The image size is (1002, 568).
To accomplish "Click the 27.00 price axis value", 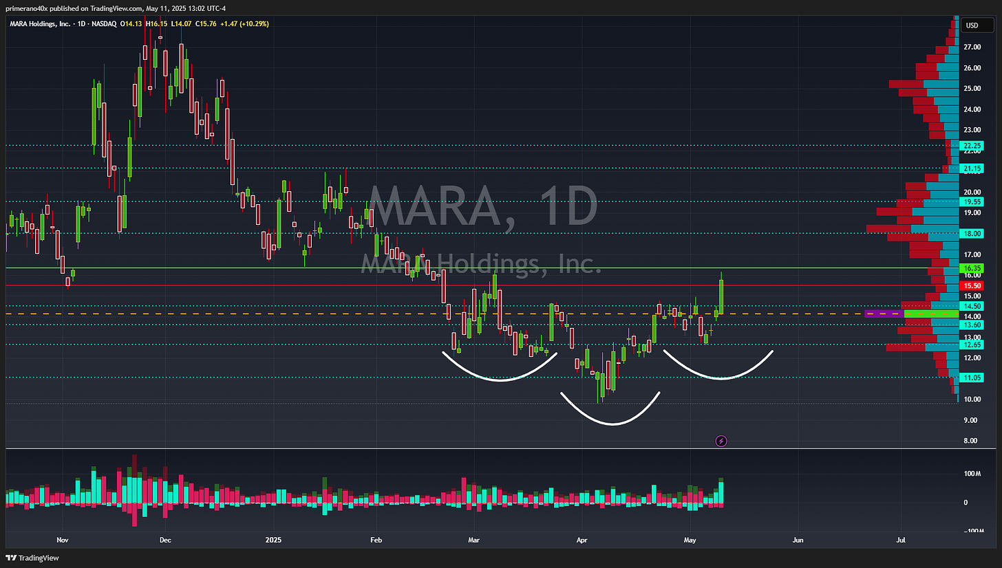I will 972,47.
